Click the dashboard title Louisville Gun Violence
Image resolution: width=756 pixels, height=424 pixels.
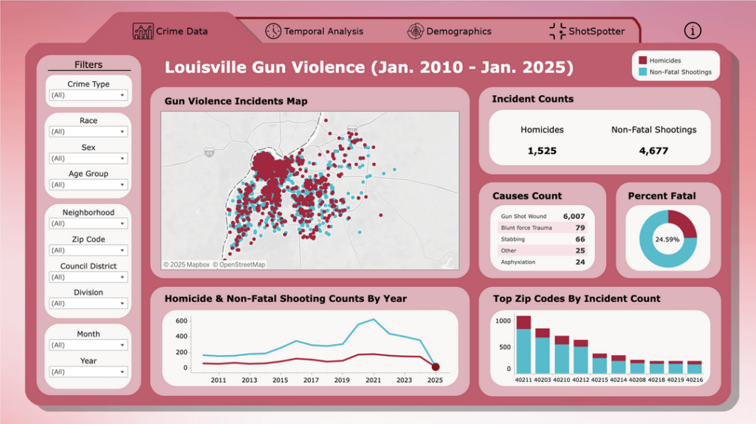point(369,67)
